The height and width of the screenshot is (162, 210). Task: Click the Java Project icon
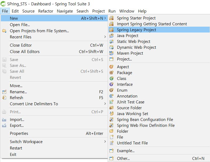(x=111, y=35)
